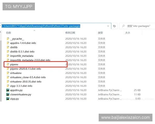Sort by 修改日期 column header

tap(70, 33)
